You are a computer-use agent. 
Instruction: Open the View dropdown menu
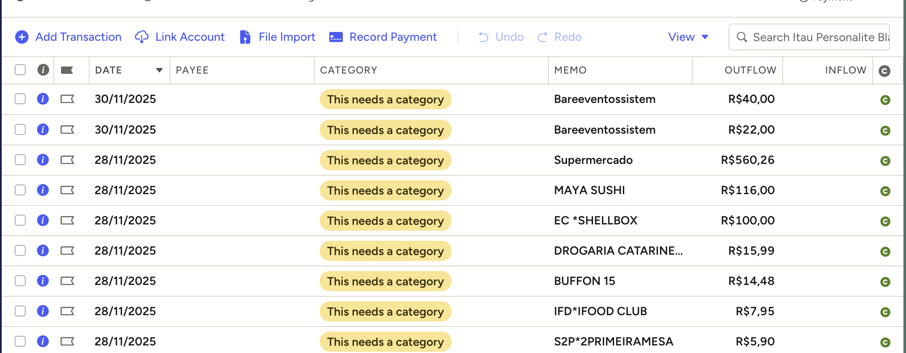[688, 37]
